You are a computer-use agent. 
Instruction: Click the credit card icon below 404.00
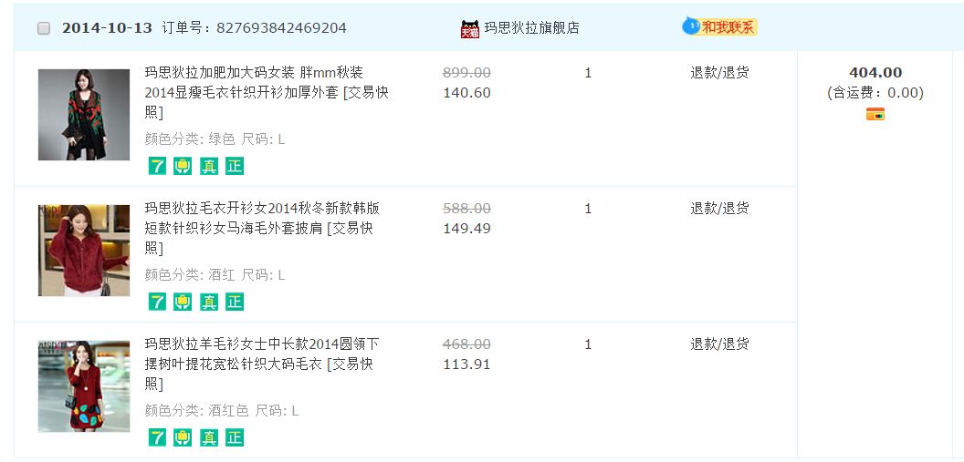point(875,114)
